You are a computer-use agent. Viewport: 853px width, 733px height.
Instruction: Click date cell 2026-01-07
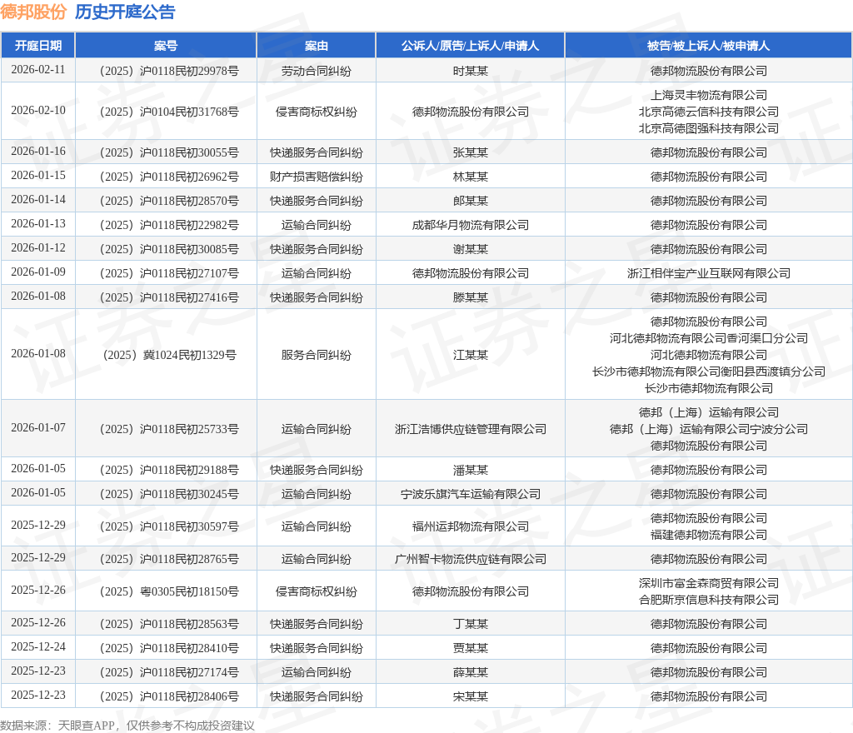38,428
